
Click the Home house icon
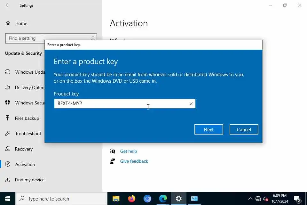(8, 23)
